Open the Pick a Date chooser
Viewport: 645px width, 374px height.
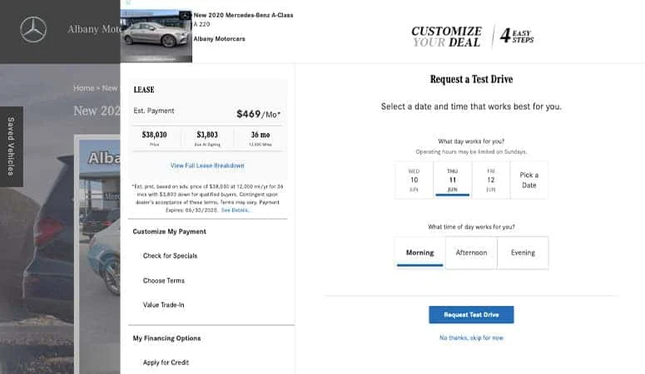point(529,180)
